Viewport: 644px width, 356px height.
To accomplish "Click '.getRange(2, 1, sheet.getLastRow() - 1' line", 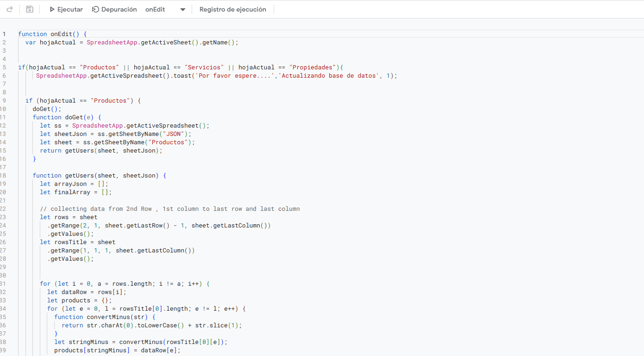I will [159, 226].
